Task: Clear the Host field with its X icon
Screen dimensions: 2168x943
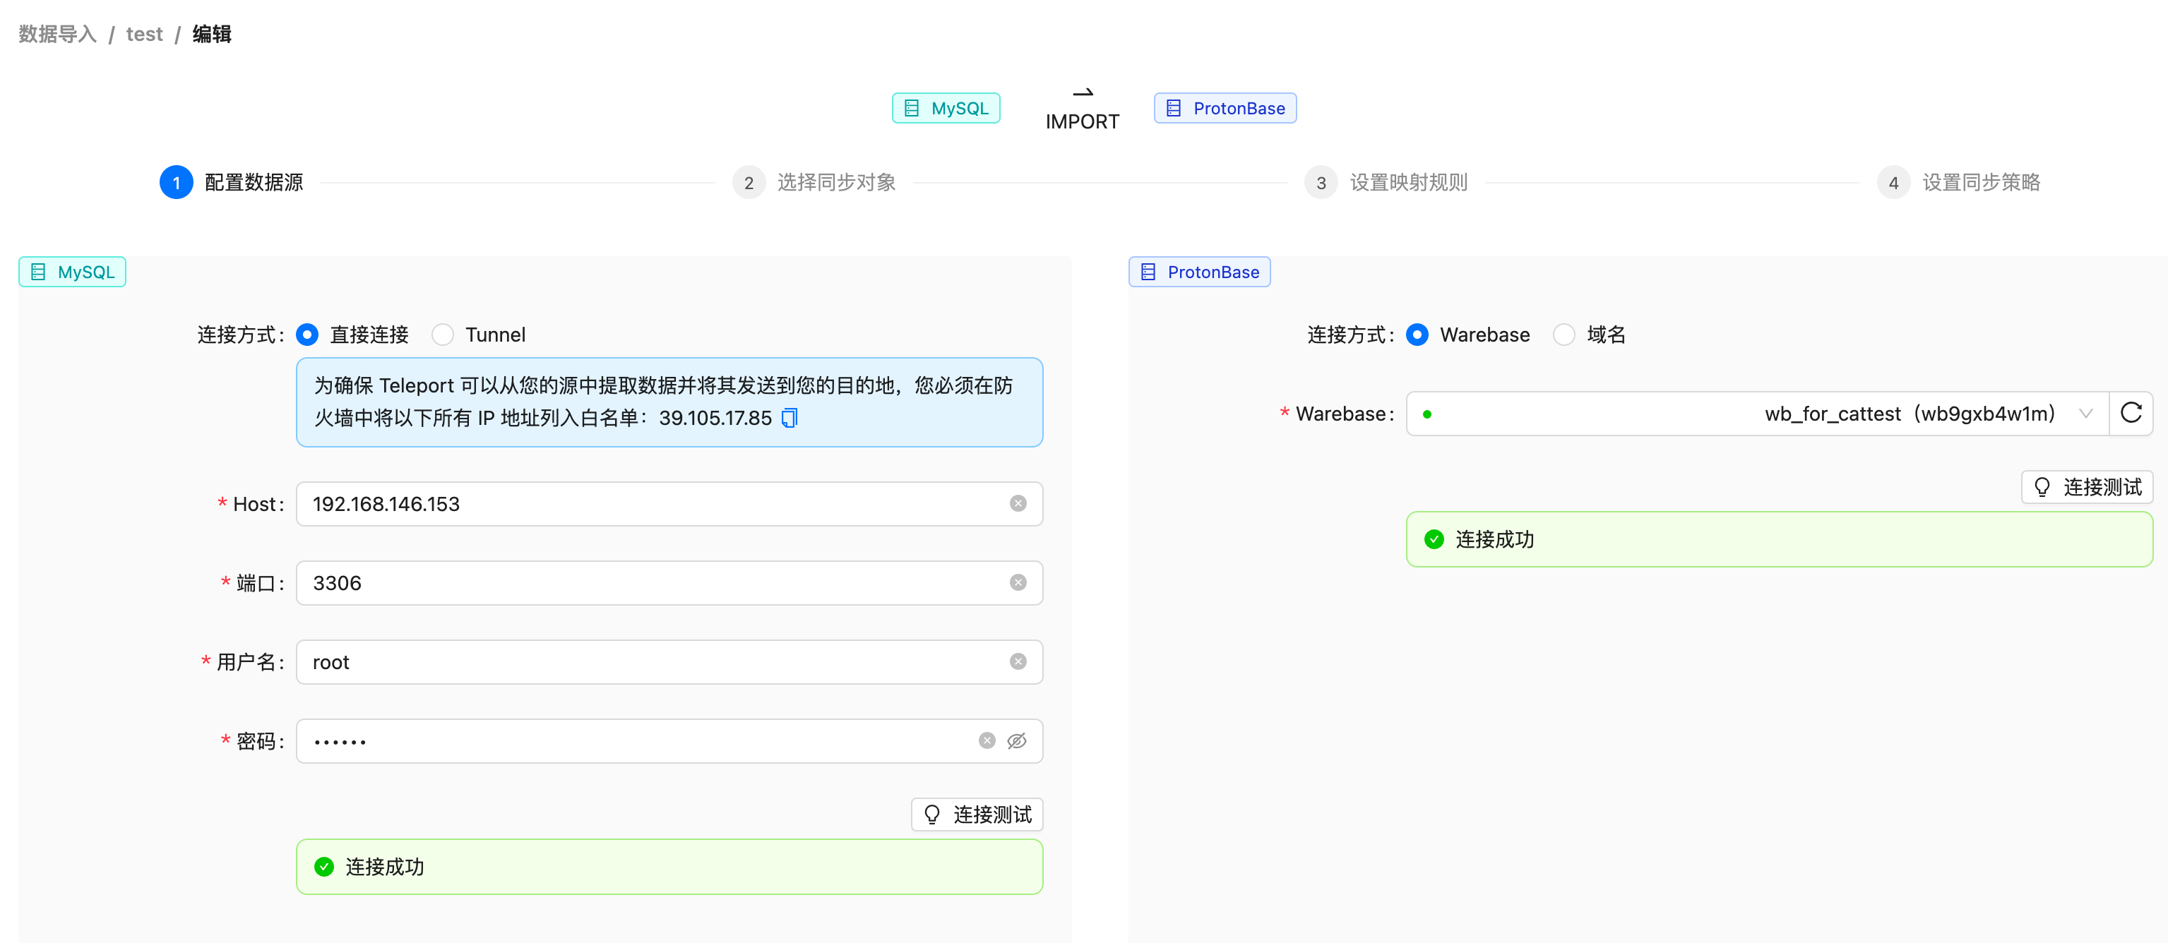Action: 1018,503
